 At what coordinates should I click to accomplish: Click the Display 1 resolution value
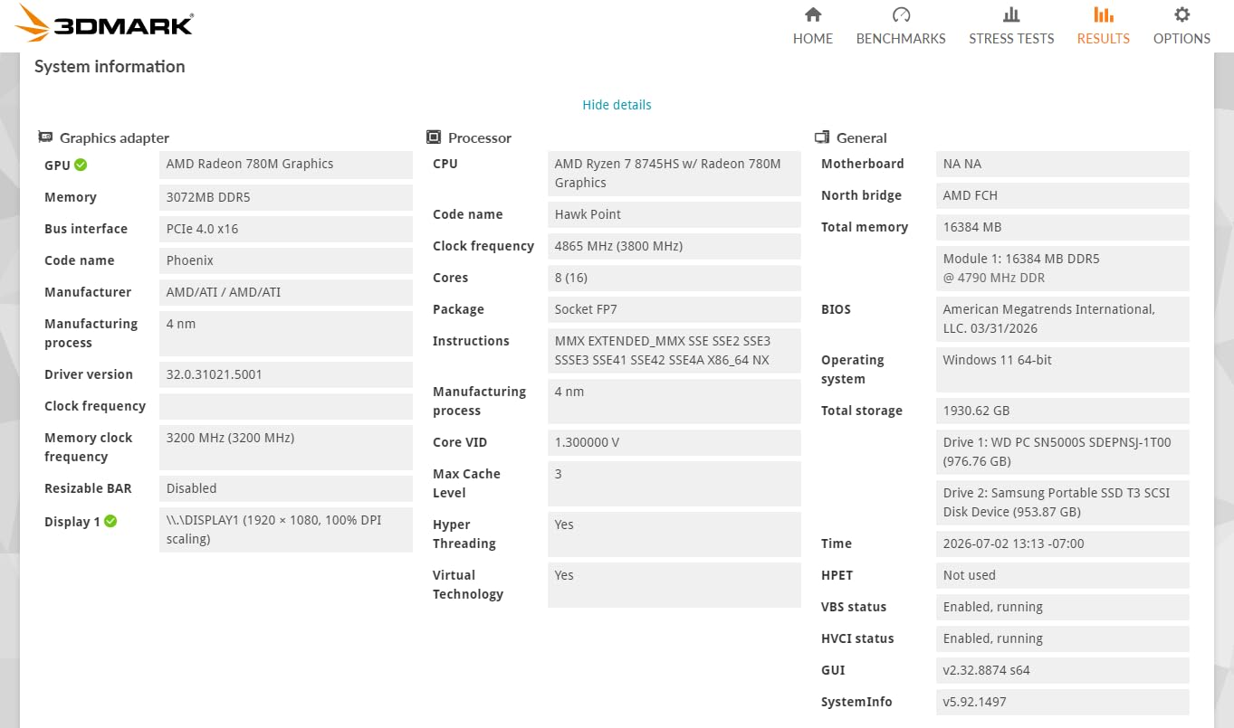(286, 530)
